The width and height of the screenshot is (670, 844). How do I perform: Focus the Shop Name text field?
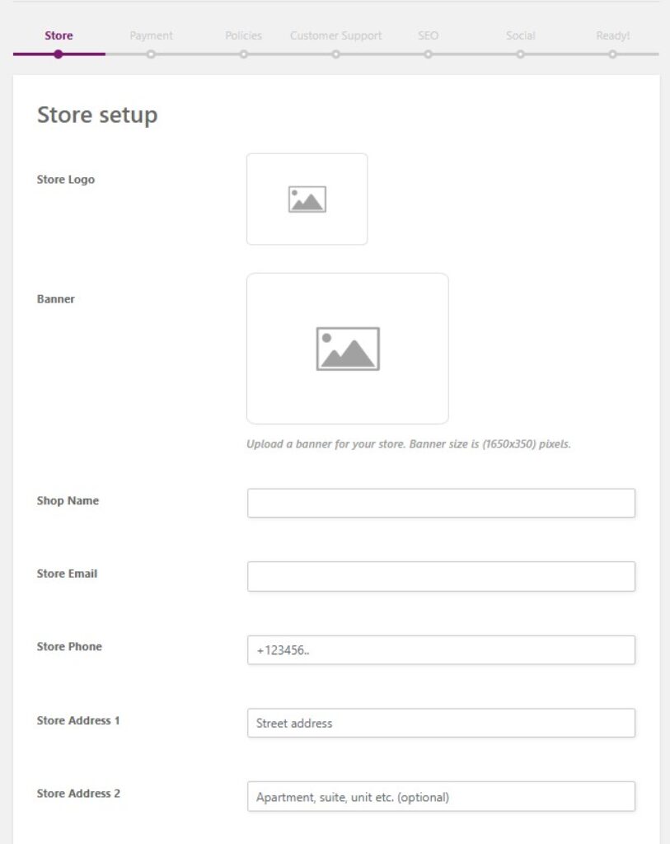pyautogui.click(x=441, y=503)
